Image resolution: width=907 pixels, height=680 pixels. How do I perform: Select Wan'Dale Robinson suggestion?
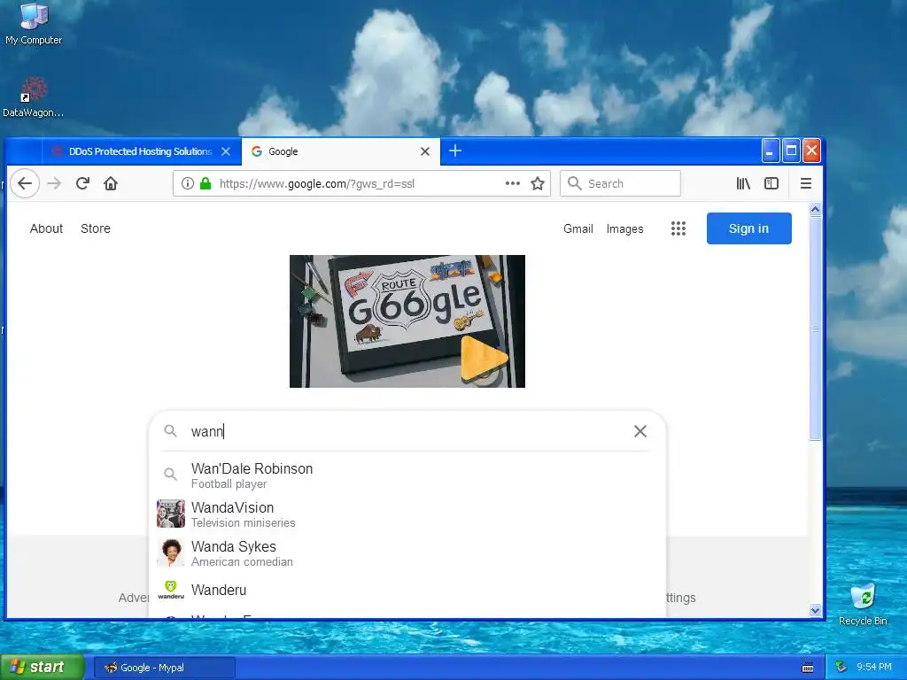click(x=407, y=475)
